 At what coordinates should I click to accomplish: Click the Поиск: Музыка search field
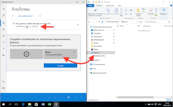point(157,22)
